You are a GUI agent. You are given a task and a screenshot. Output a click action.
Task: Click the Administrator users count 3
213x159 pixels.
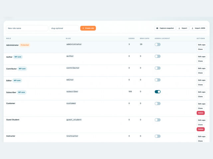pos(129,44)
